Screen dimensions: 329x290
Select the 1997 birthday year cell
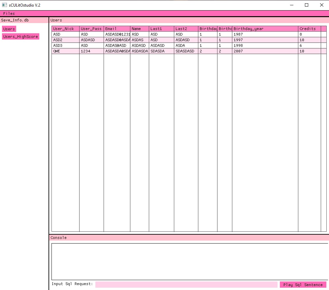point(265,40)
